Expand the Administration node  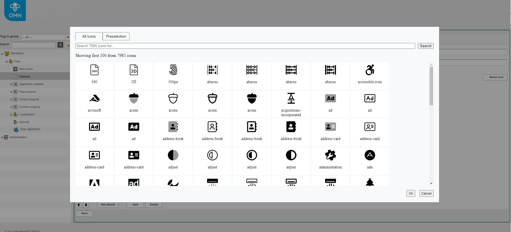click(x=2, y=138)
